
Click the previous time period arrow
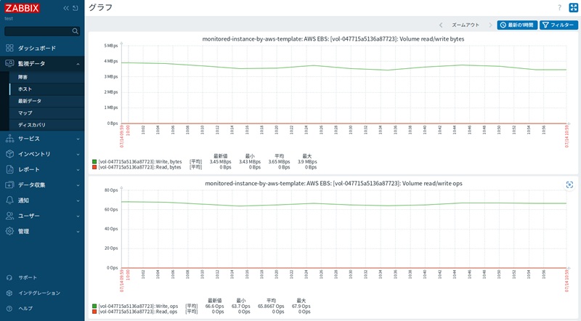(441, 25)
